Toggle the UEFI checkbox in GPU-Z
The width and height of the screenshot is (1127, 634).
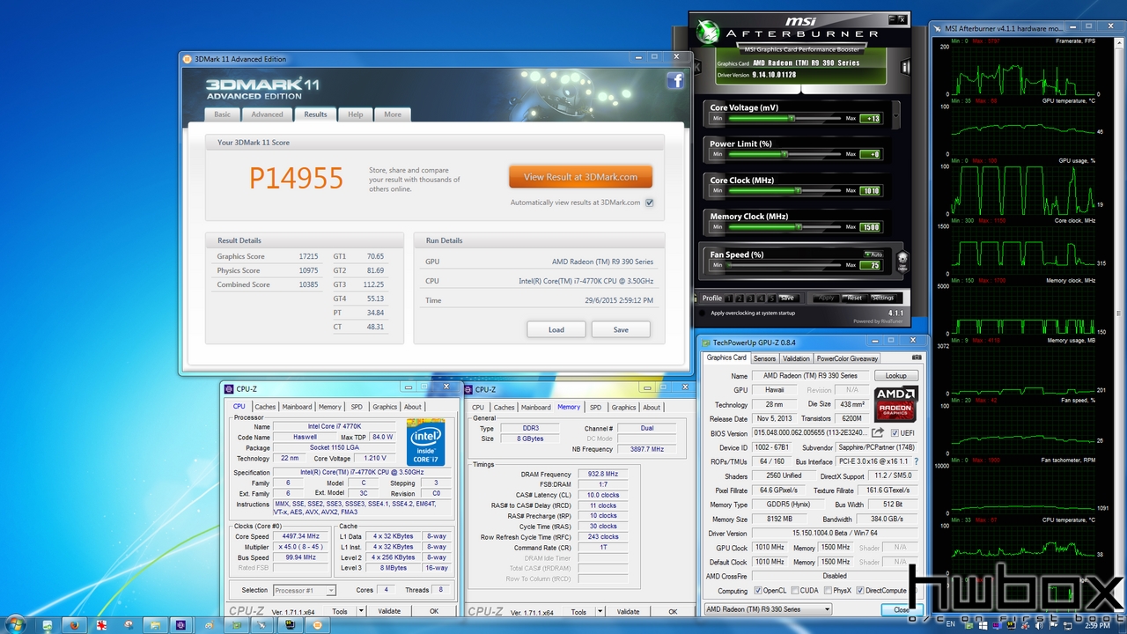tap(895, 433)
